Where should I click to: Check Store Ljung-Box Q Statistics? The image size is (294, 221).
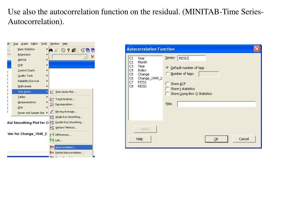point(167,94)
